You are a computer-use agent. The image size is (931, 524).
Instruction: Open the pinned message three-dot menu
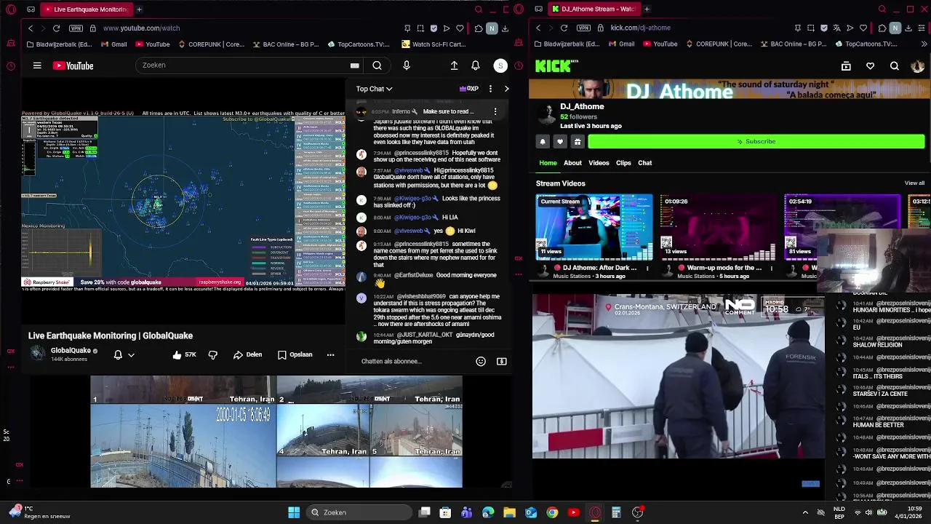click(x=495, y=111)
